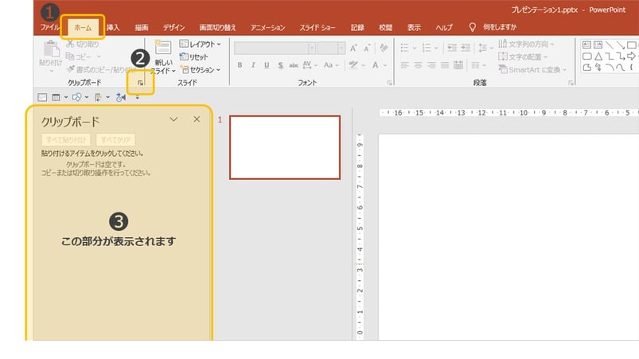Click decrease font size icon
Viewport: 639px width, 359px height.
[x=367, y=48]
